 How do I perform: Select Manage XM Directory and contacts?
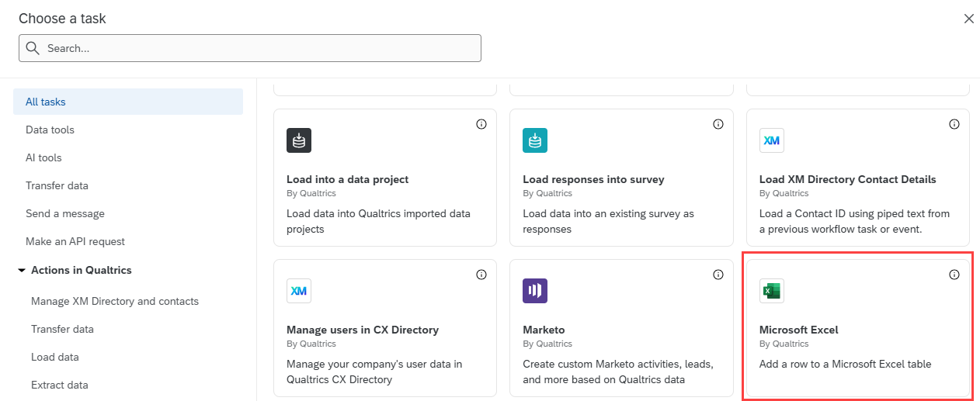pos(115,301)
